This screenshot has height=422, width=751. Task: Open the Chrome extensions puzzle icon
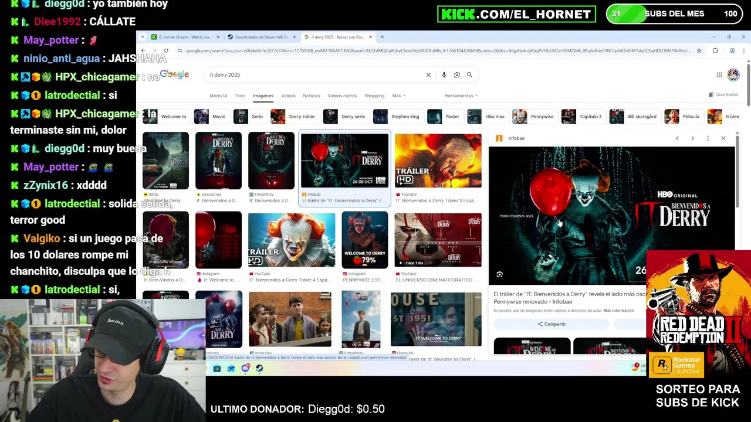point(715,51)
